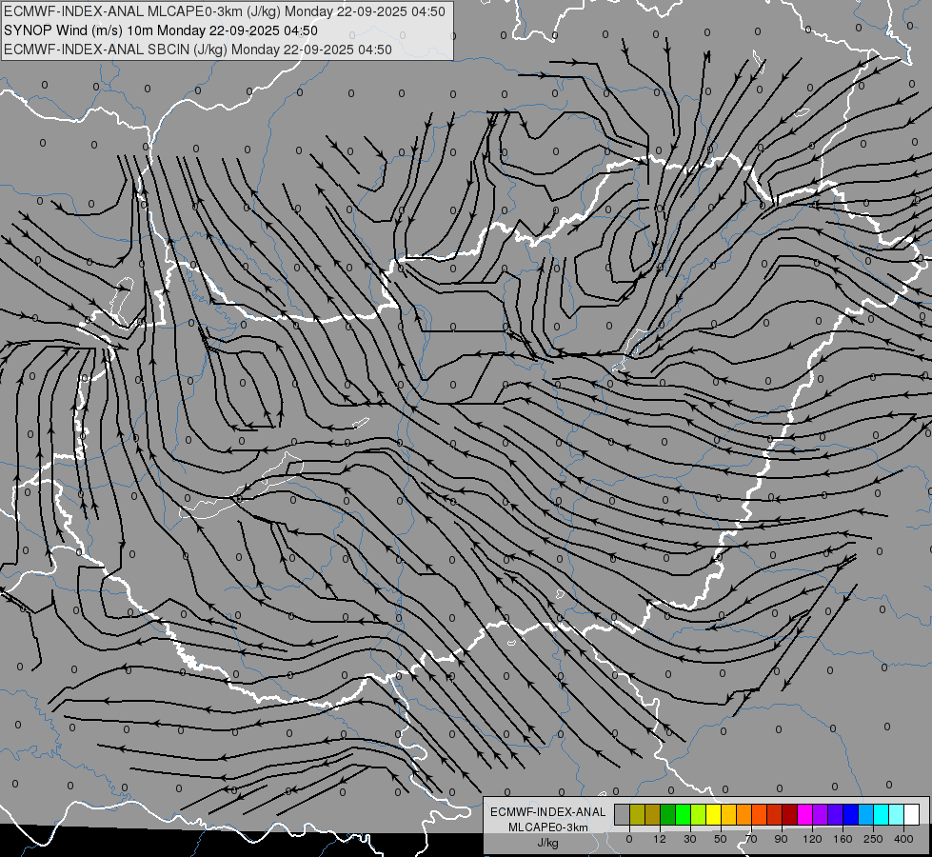This screenshot has width=932, height=857.
Task: Pick the pure yellow legend swatch
Action: pos(714,814)
